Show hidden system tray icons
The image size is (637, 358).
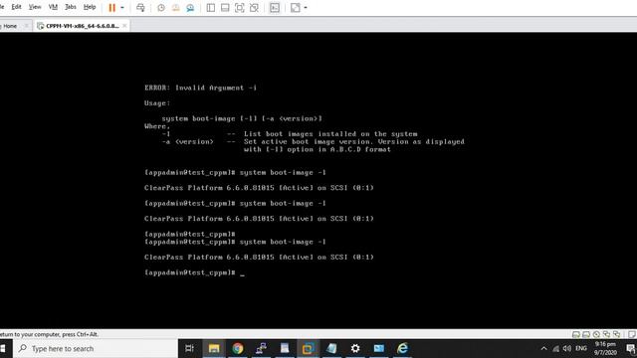544,349
